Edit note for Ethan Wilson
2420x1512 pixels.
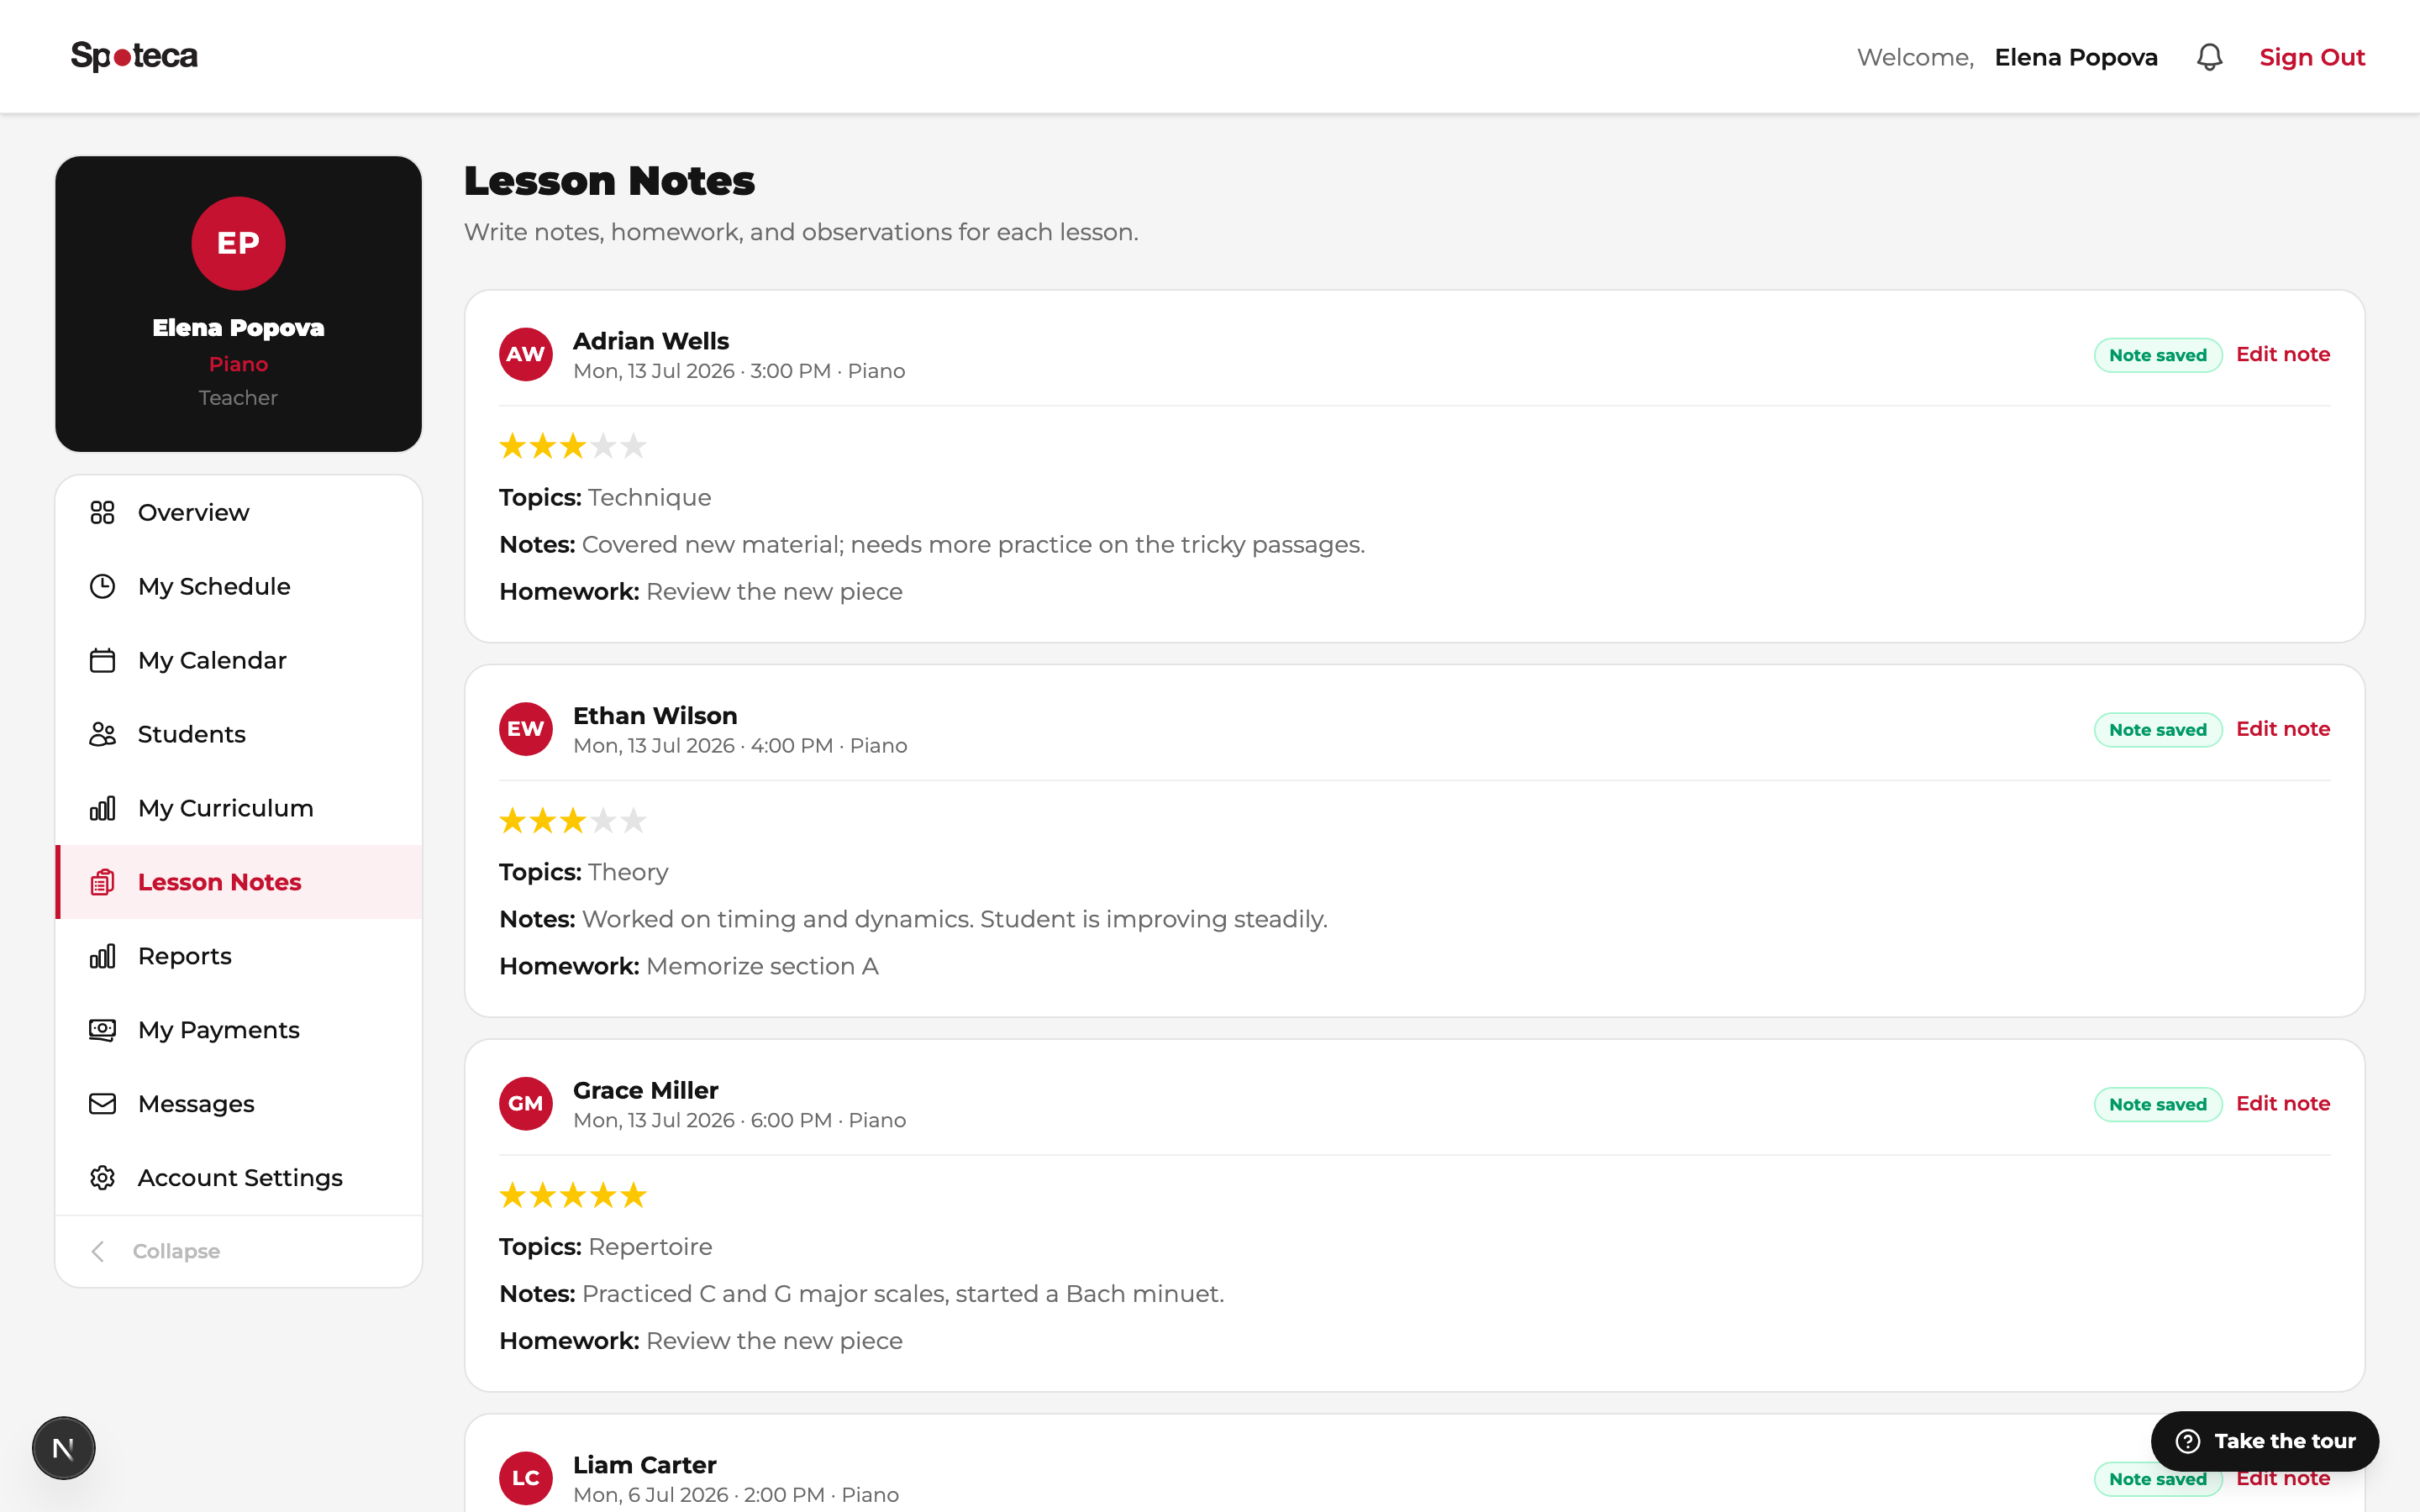tap(2283, 729)
